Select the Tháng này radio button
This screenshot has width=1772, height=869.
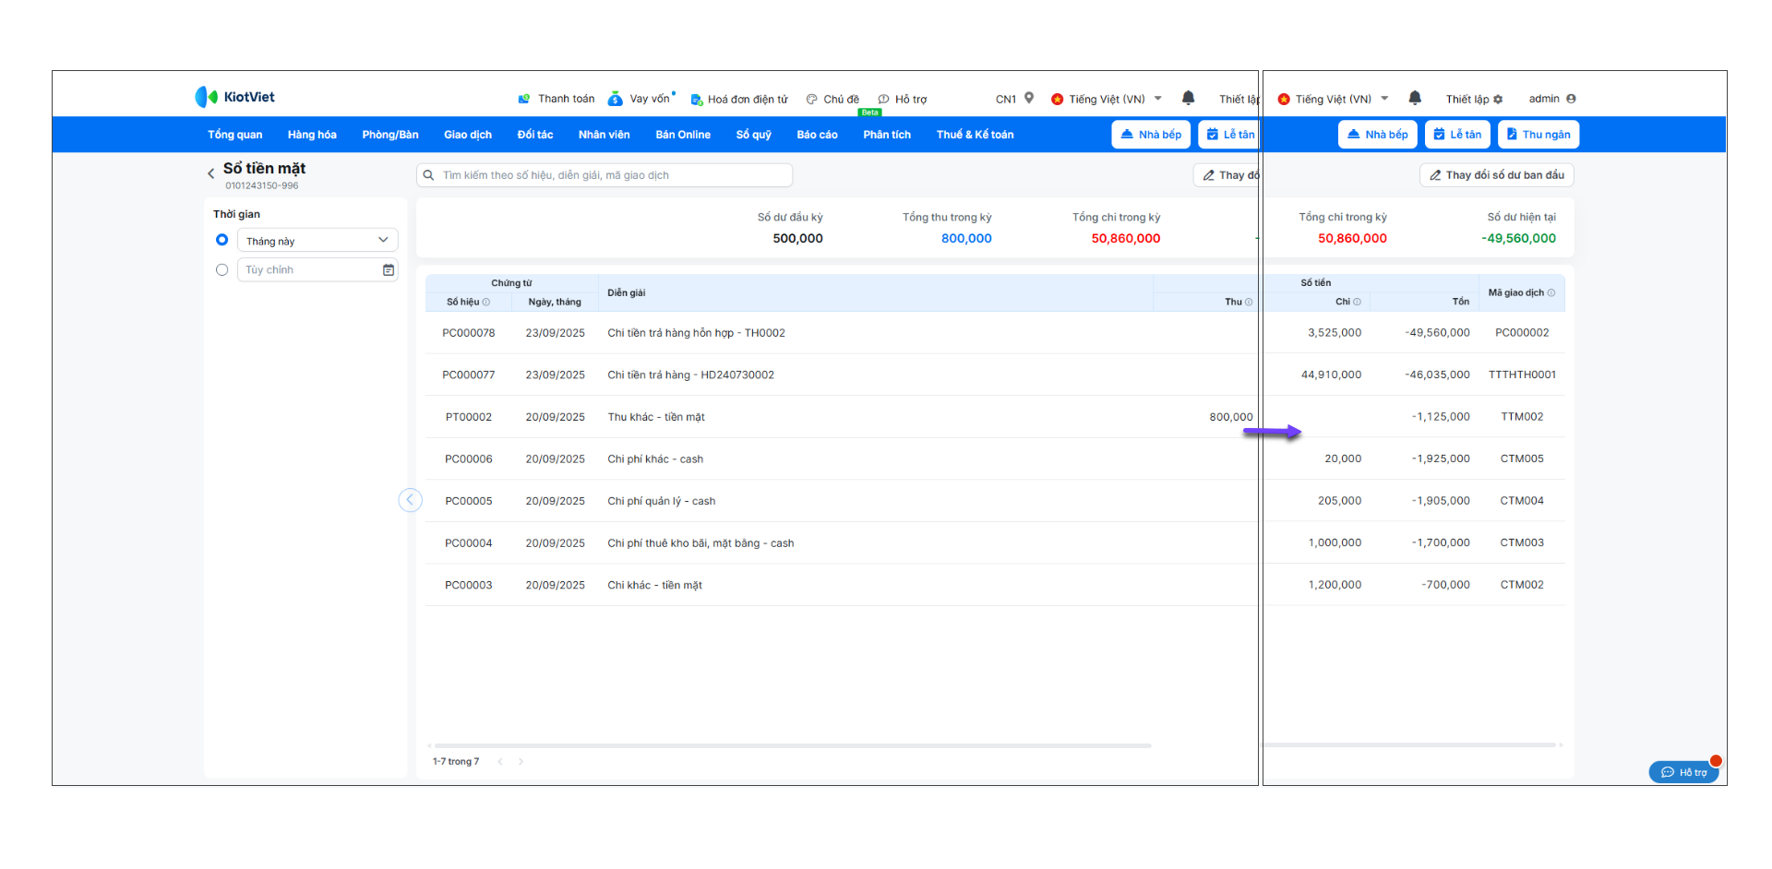pos(221,240)
